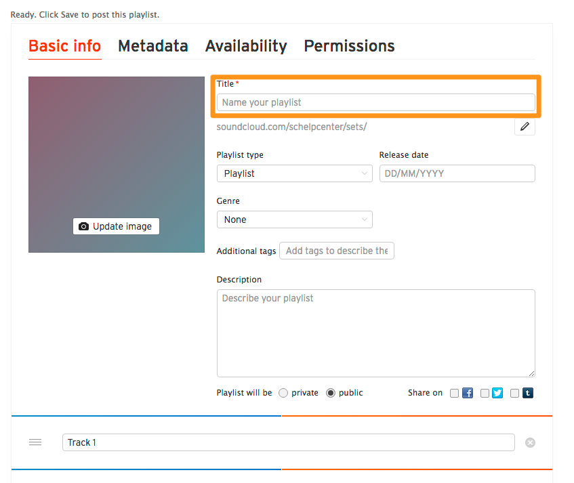Enable the Facebook share checkbox
This screenshot has height=483, width=574.
click(x=455, y=393)
